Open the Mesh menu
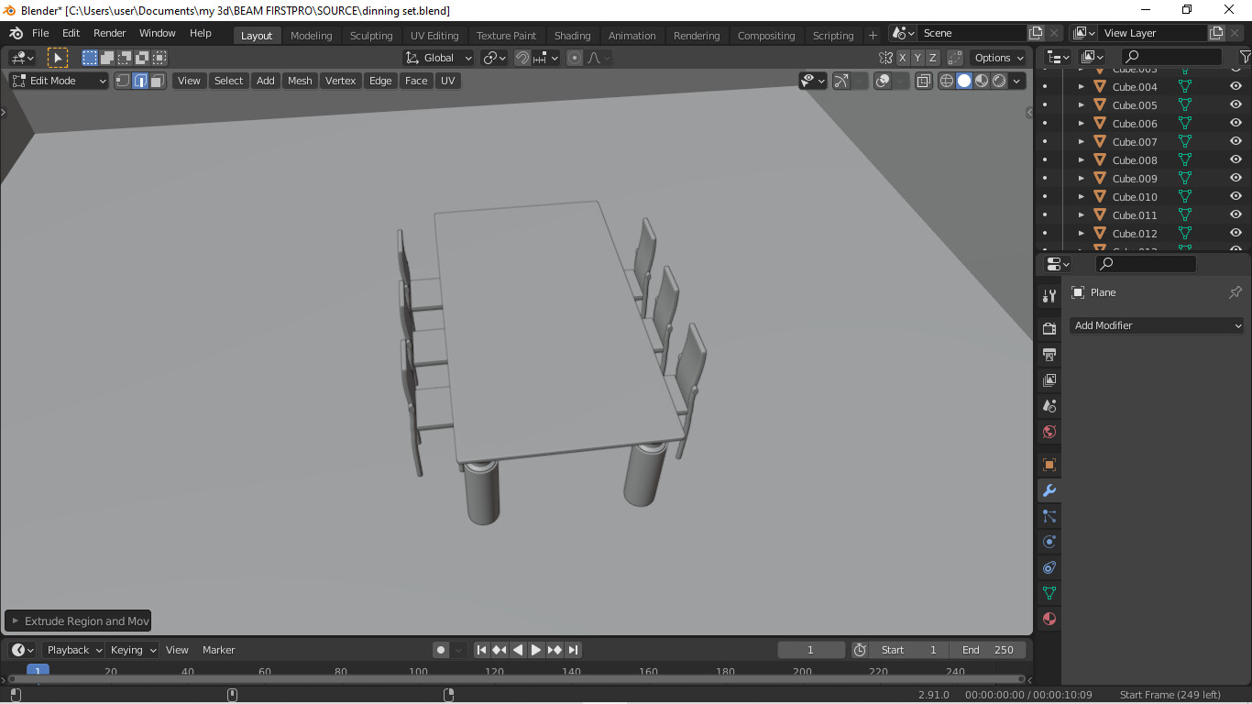The height and width of the screenshot is (704, 1252). [300, 81]
